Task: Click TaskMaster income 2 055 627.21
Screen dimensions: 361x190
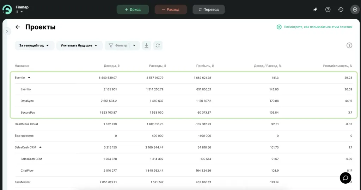Action: click(x=108, y=182)
